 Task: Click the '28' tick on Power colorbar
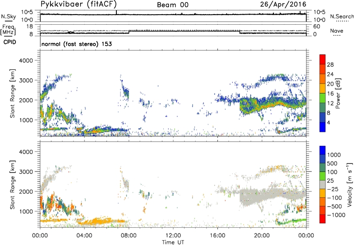coord(330,65)
